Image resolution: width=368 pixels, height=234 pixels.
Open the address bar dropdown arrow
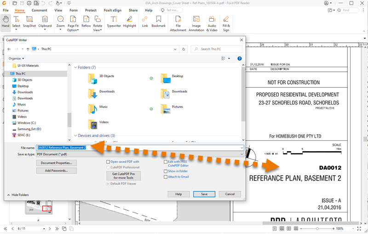(175, 49)
